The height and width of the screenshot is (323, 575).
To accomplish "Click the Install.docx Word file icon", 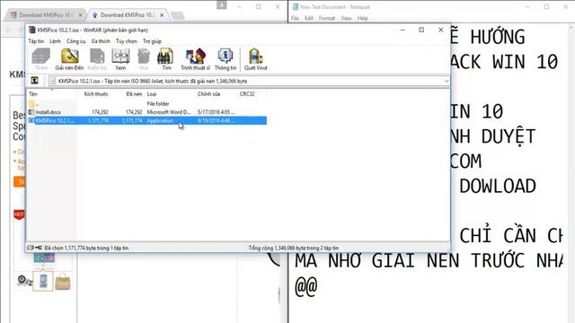I will [31, 112].
